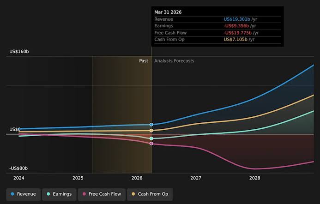Toggle the Free Cash Flow legend button
The width and height of the screenshot is (320, 204).
pyautogui.click(x=102, y=194)
